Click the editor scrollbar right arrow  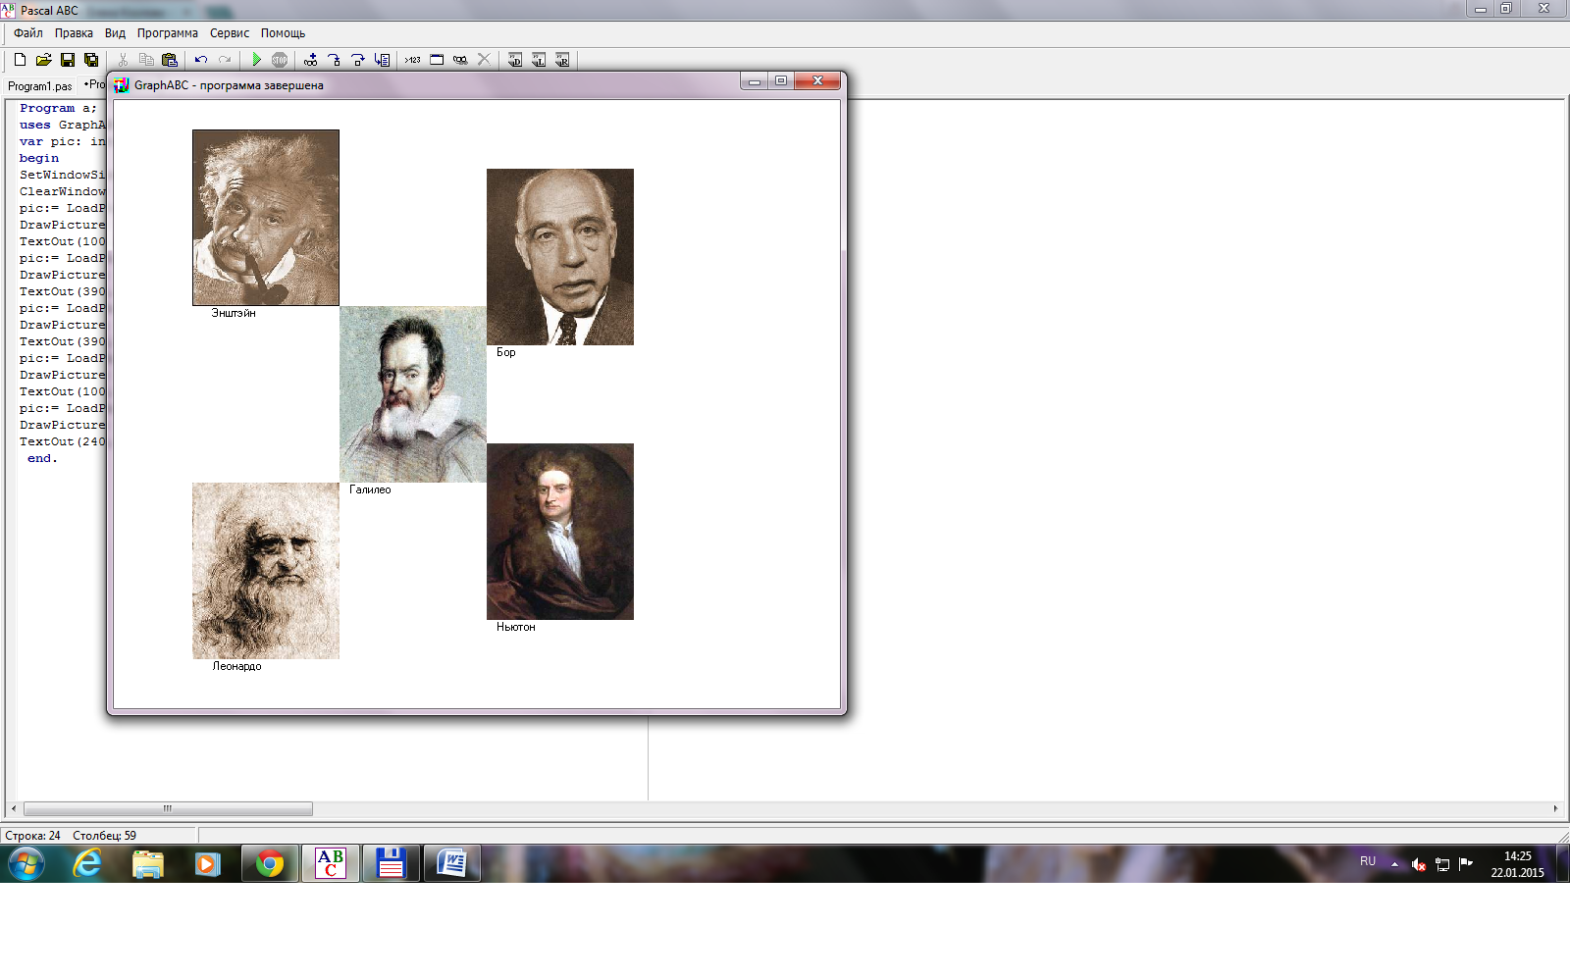tap(1555, 809)
